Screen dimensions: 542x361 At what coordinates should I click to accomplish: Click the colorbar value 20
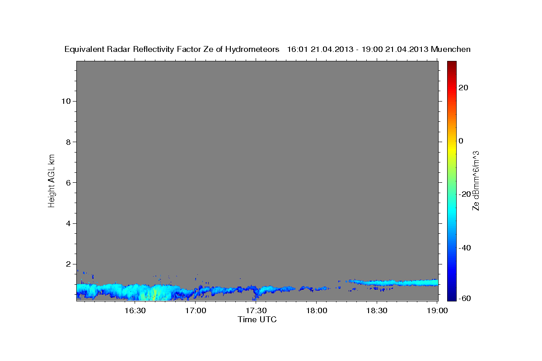click(x=463, y=88)
